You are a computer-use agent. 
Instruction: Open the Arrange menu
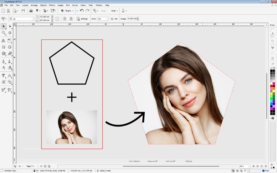pos(34,5)
